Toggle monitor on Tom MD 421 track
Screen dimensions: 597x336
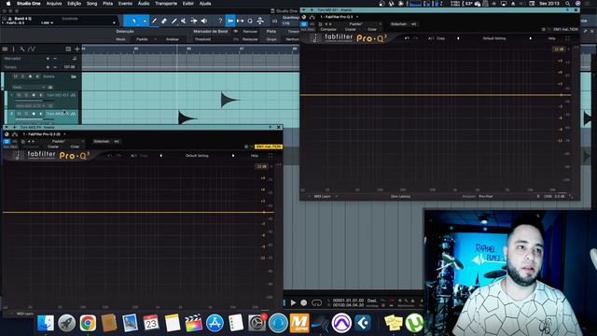pos(40,95)
